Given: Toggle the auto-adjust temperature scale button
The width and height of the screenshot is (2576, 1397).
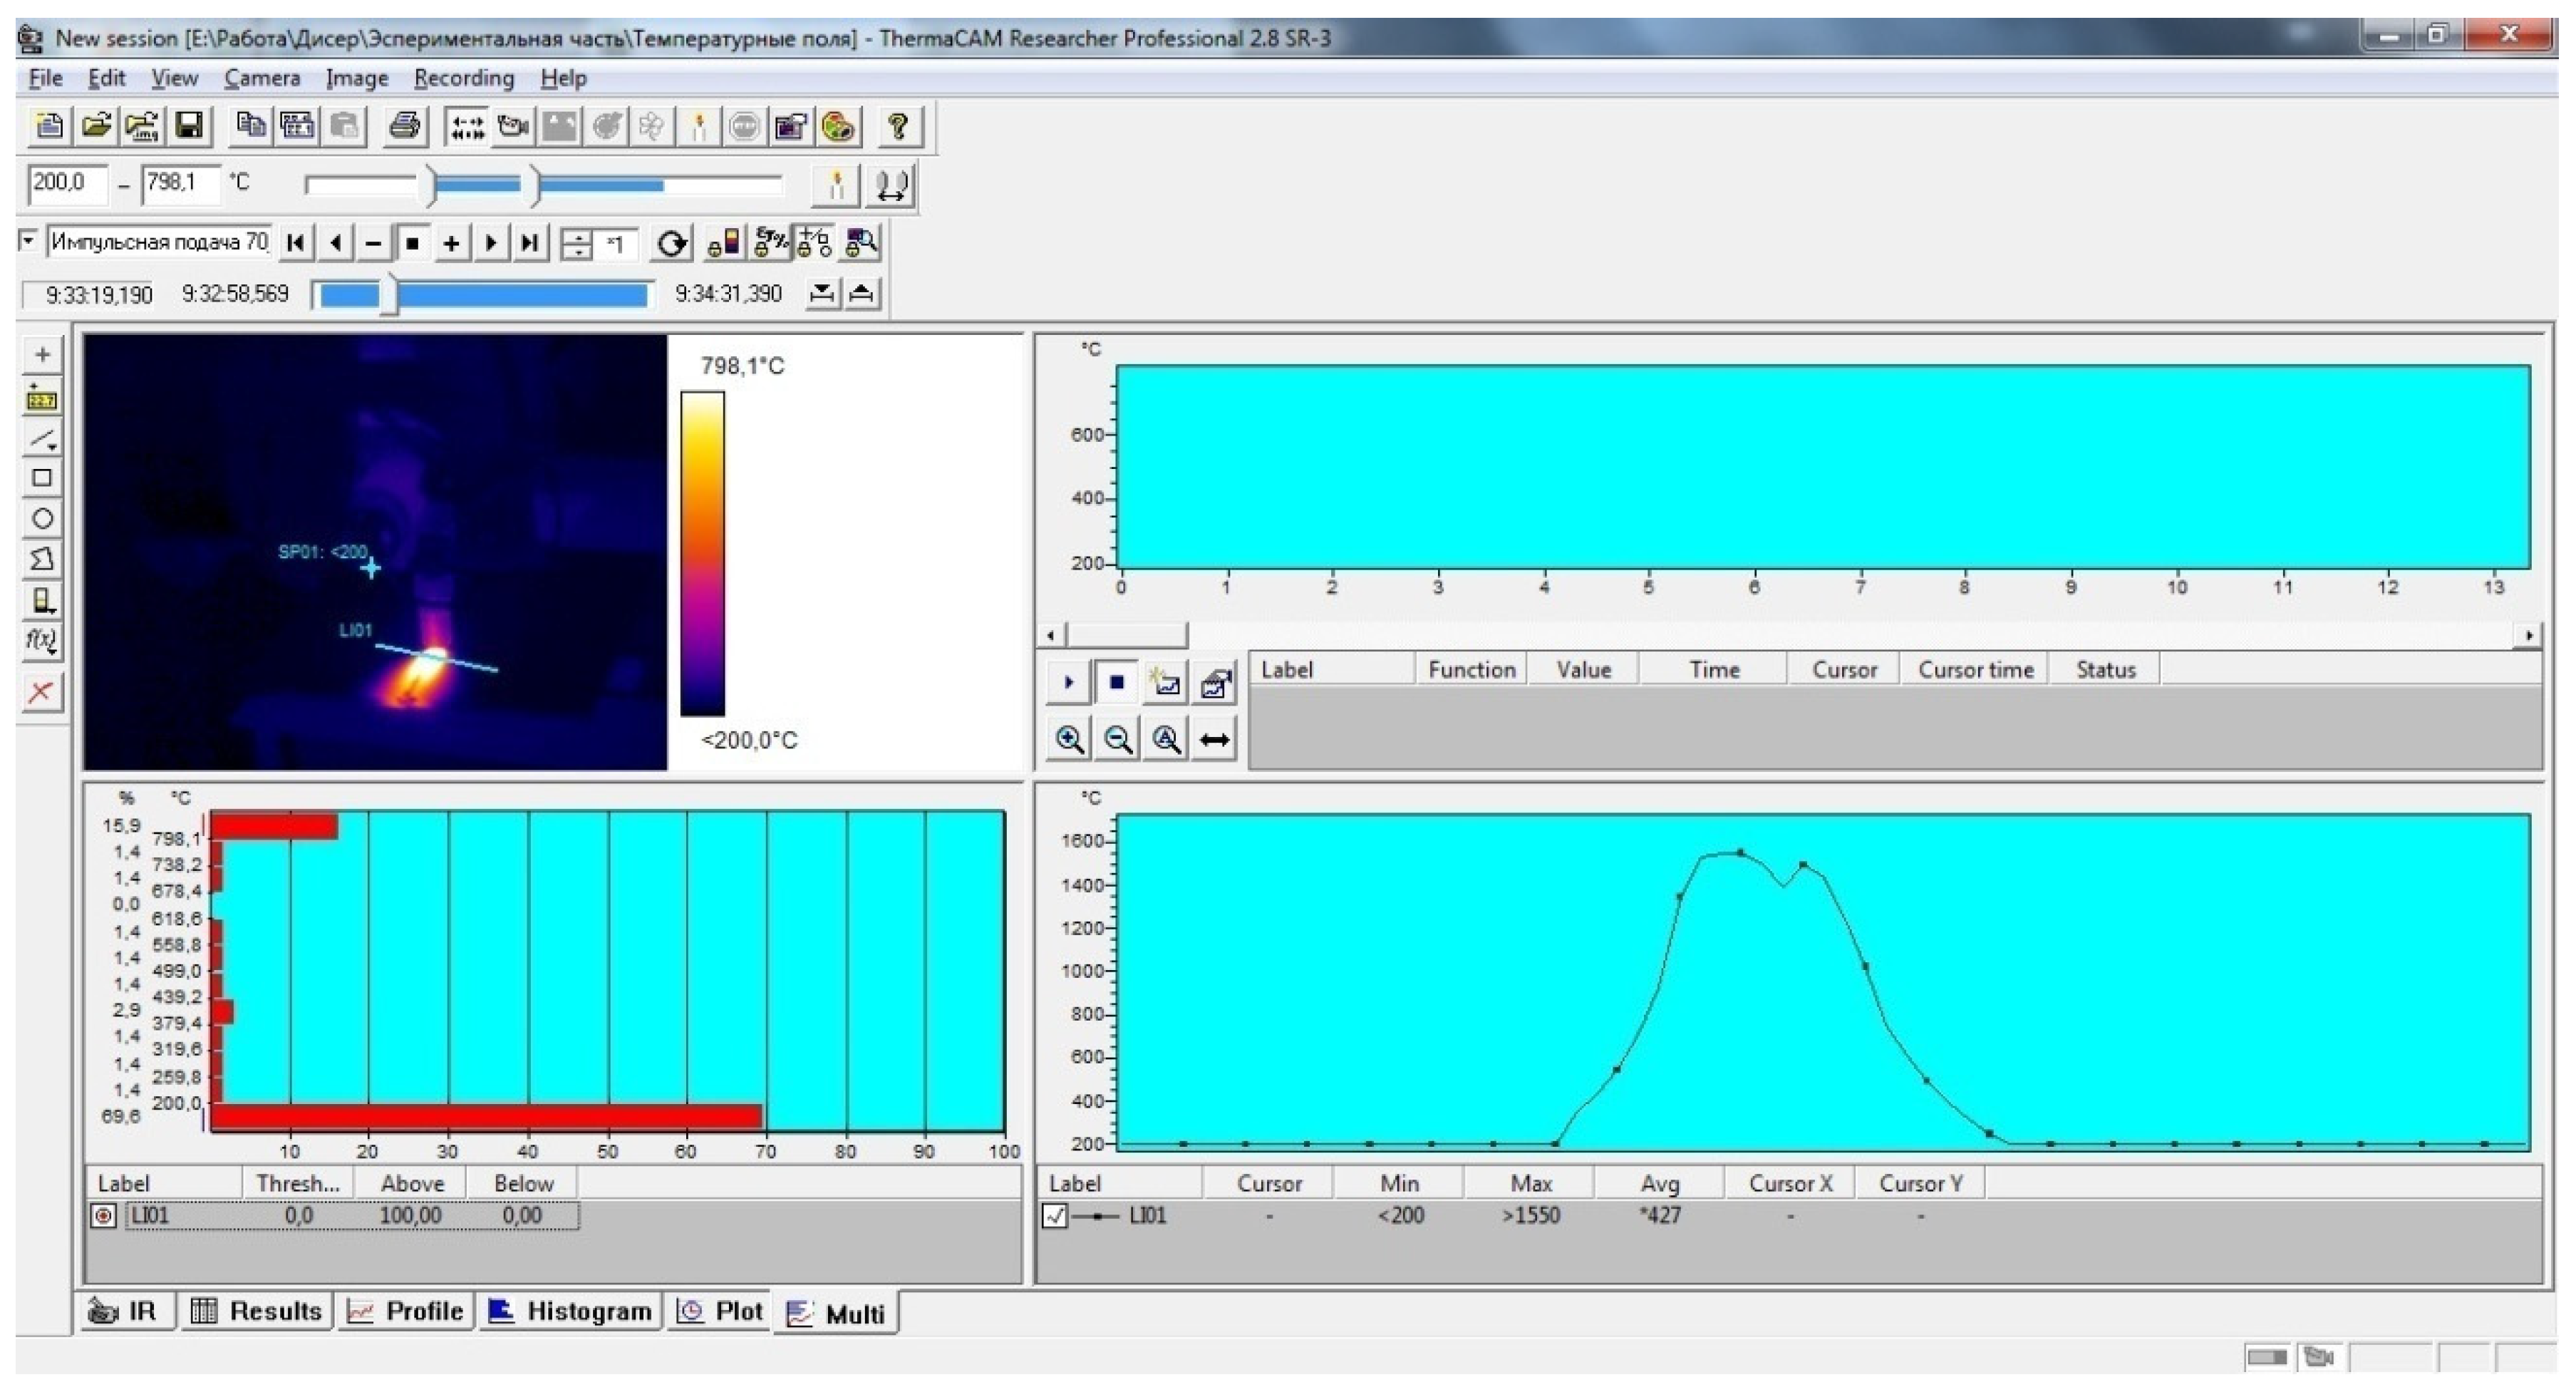Looking at the screenshot, I should (836, 186).
